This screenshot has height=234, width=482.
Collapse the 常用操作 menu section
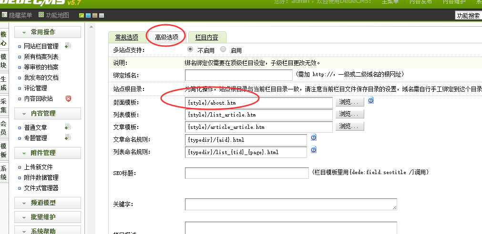pos(48,32)
